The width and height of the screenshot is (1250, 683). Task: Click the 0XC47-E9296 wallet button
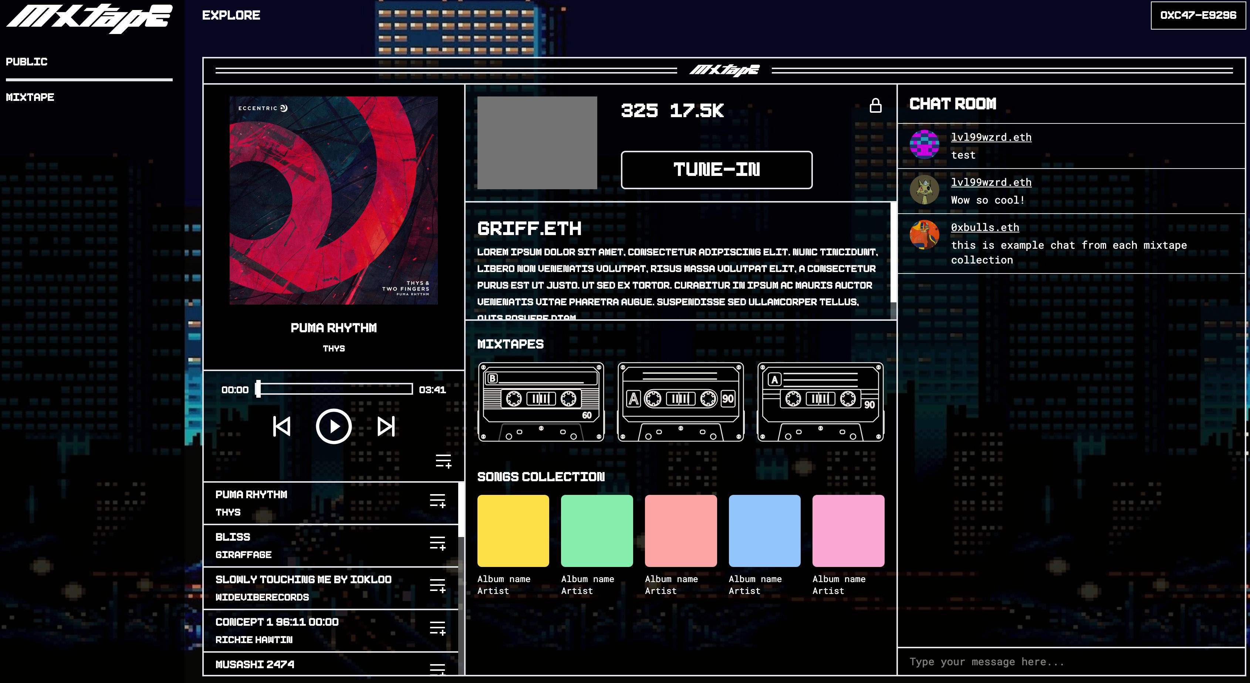point(1198,16)
